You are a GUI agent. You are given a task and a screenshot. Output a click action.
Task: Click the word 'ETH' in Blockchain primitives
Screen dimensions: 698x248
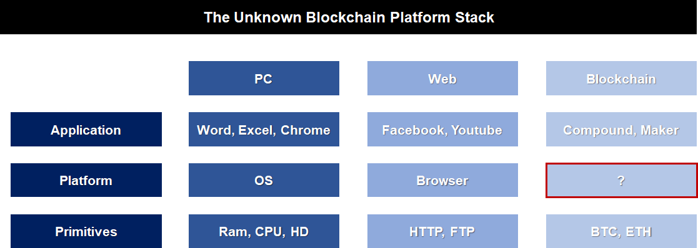tap(639, 232)
